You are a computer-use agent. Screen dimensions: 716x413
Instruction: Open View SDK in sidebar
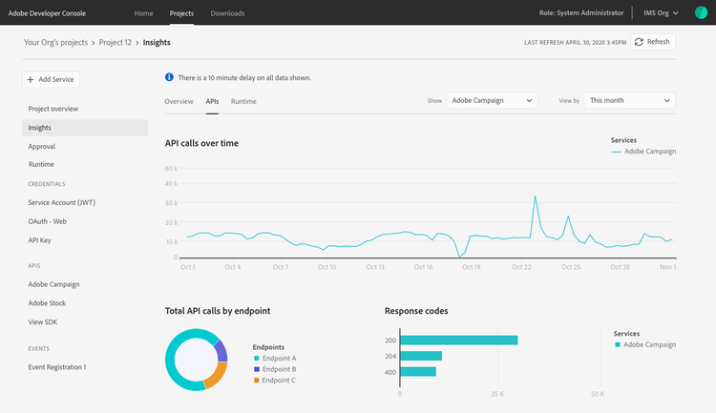point(42,322)
